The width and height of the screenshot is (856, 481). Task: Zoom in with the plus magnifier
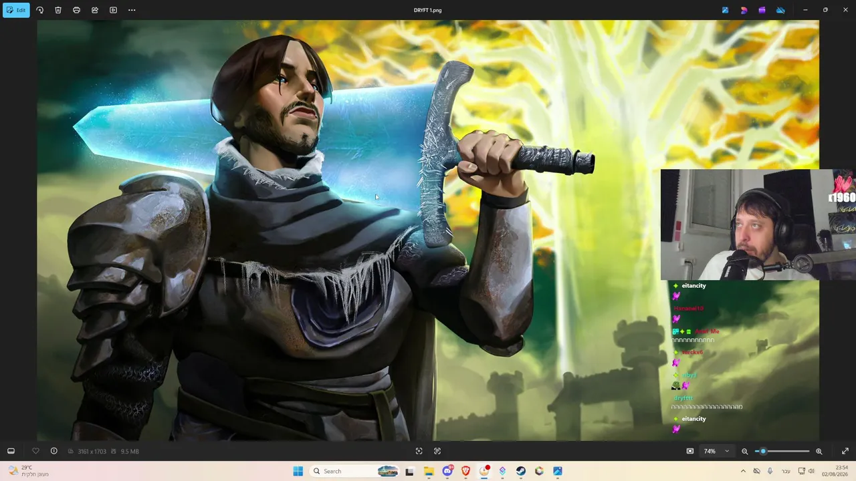pyautogui.click(x=819, y=451)
